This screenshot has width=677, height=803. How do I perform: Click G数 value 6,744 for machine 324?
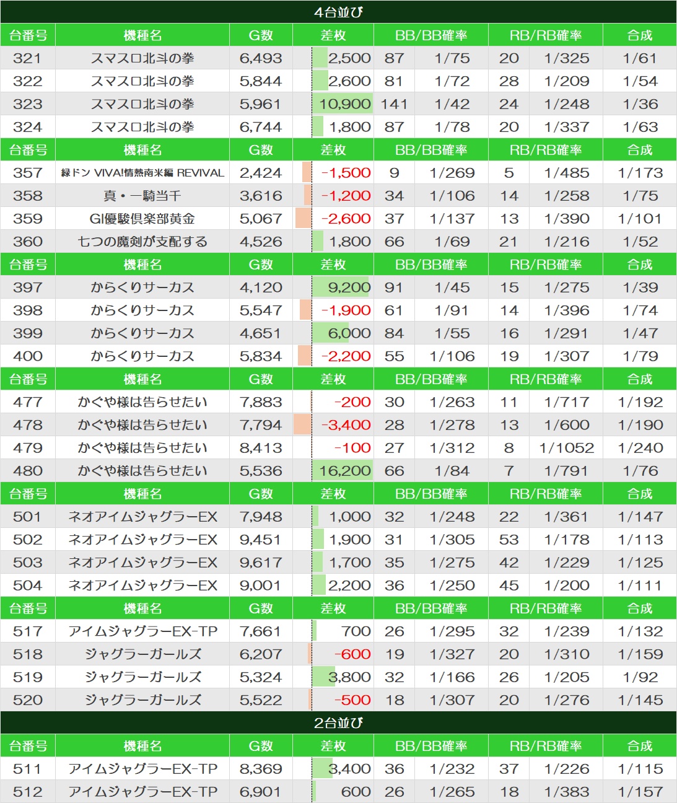point(261,127)
